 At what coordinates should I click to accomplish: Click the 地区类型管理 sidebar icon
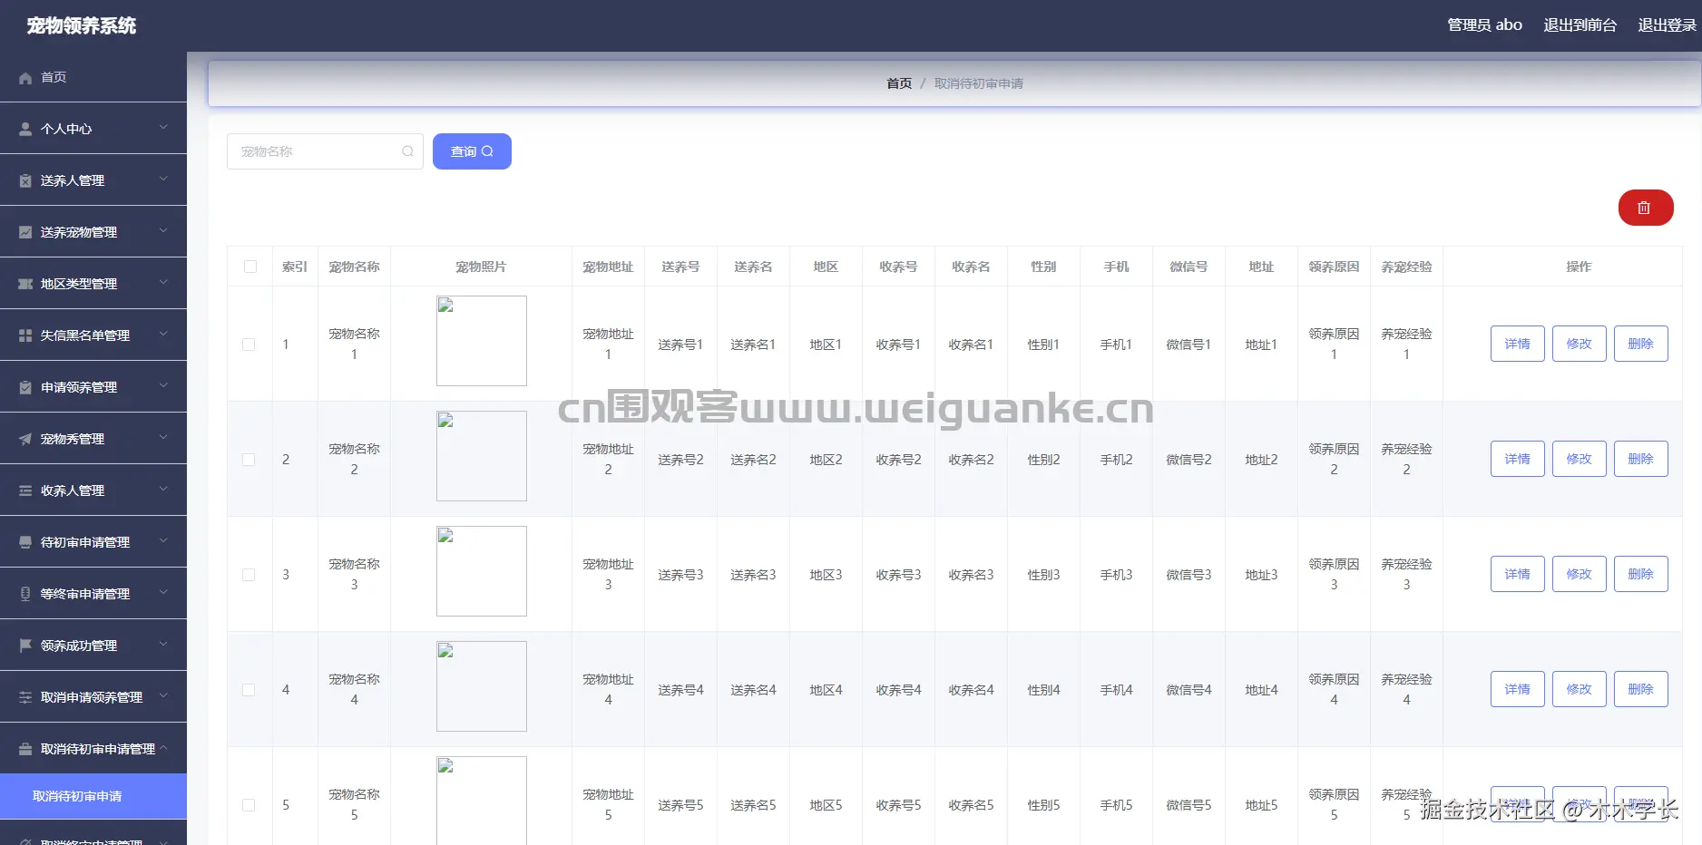click(x=25, y=285)
